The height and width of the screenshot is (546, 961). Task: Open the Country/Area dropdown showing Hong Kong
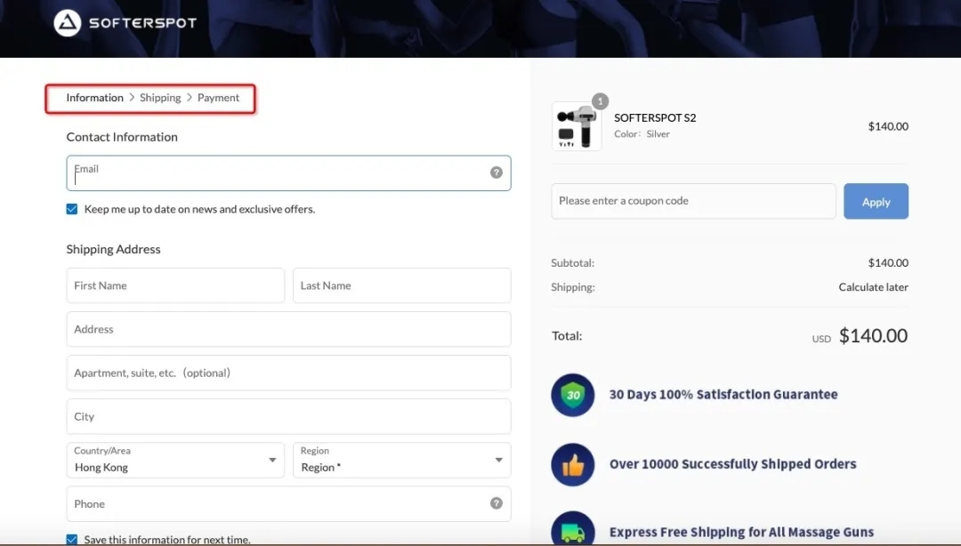click(x=175, y=461)
